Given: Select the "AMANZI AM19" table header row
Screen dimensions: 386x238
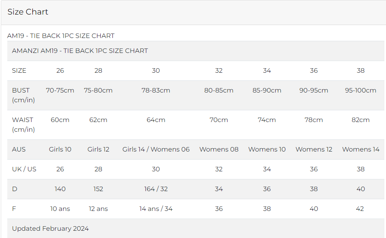Looking at the screenshot, I should (x=80, y=51).
